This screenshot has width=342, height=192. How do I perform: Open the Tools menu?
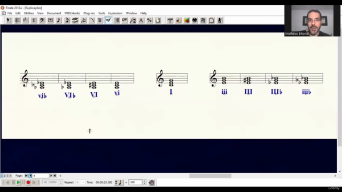[102, 13]
